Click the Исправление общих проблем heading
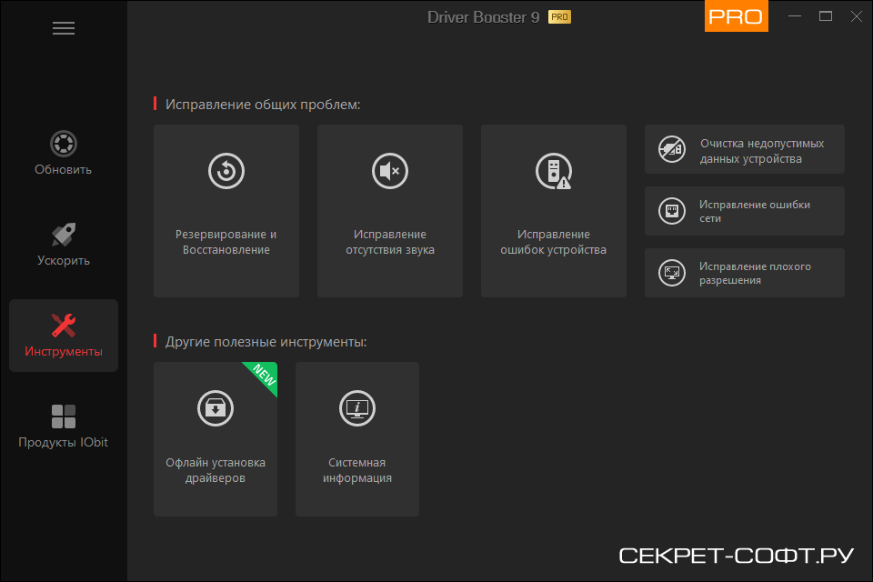Screen dimensions: 873x582 [263, 105]
